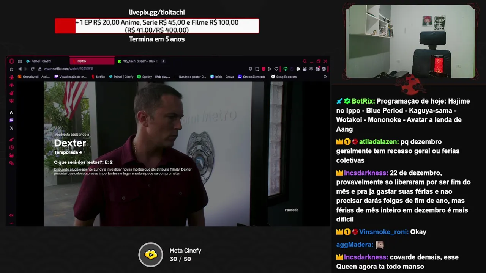
Task: Take a snapshot with the capture icon
Action: 257,69
